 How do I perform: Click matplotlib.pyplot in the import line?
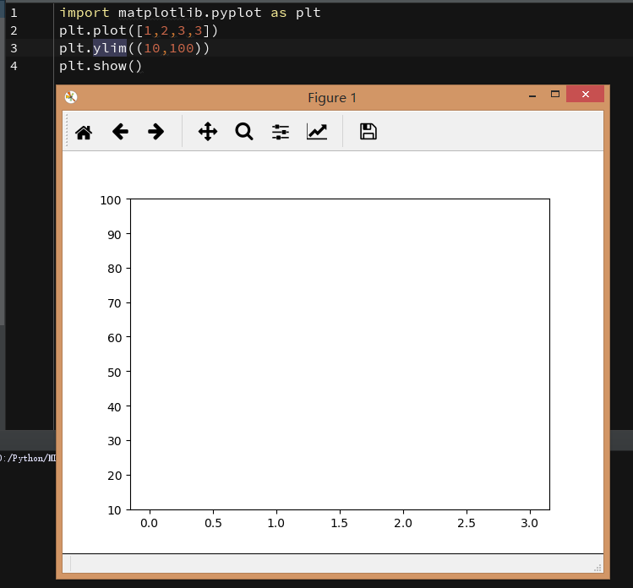[x=190, y=13]
